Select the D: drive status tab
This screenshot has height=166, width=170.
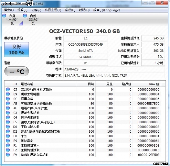tap(12, 19)
